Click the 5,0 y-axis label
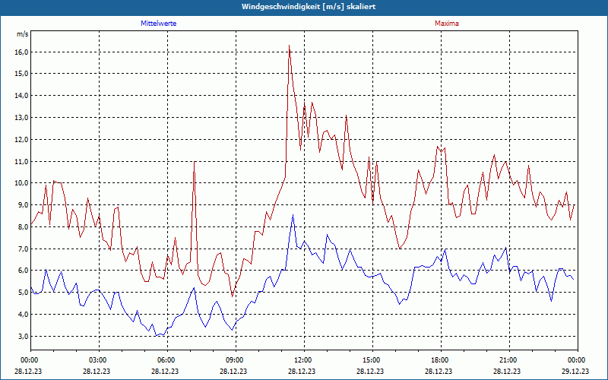This screenshot has width=608, height=380. click(24, 293)
